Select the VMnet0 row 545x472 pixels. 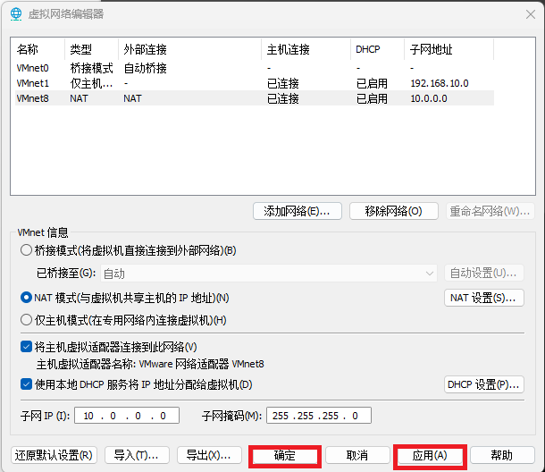click(x=255, y=68)
